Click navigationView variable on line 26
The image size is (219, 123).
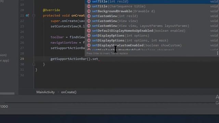pos(64,42)
